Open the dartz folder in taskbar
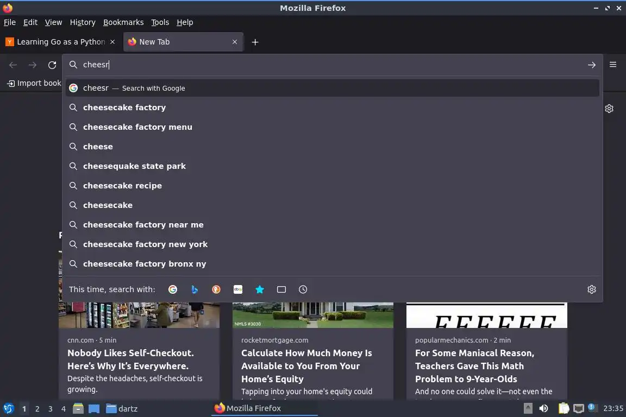Screen dimensions: 626x417 click(122, 409)
